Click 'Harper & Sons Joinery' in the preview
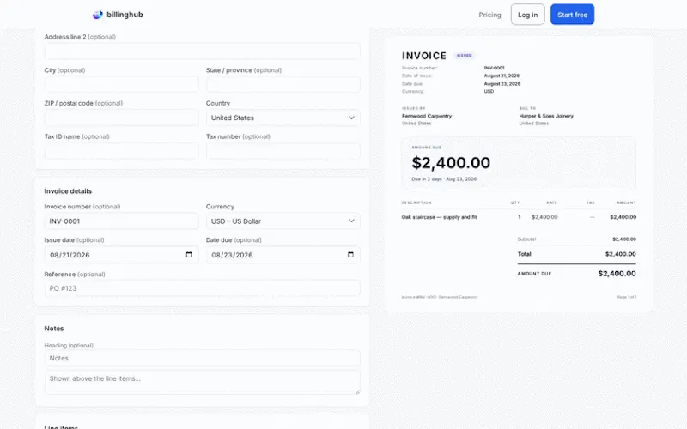The width and height of the screenshot is (687, 429). point(546,116)
